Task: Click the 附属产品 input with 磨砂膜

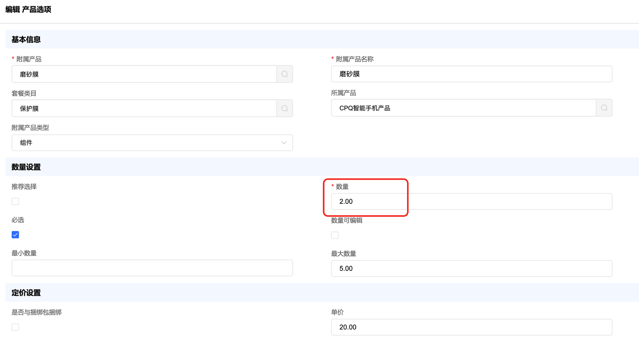Action: click(x=144, y=74)
